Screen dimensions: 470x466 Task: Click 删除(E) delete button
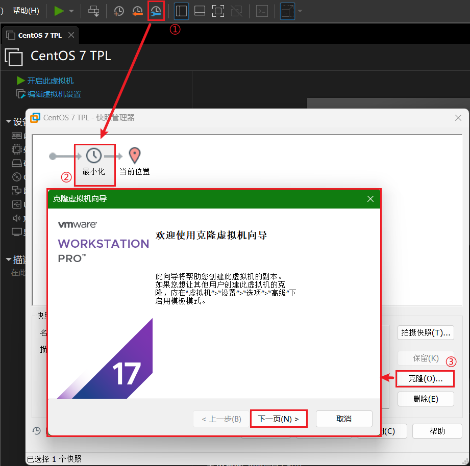coord(426,399)
